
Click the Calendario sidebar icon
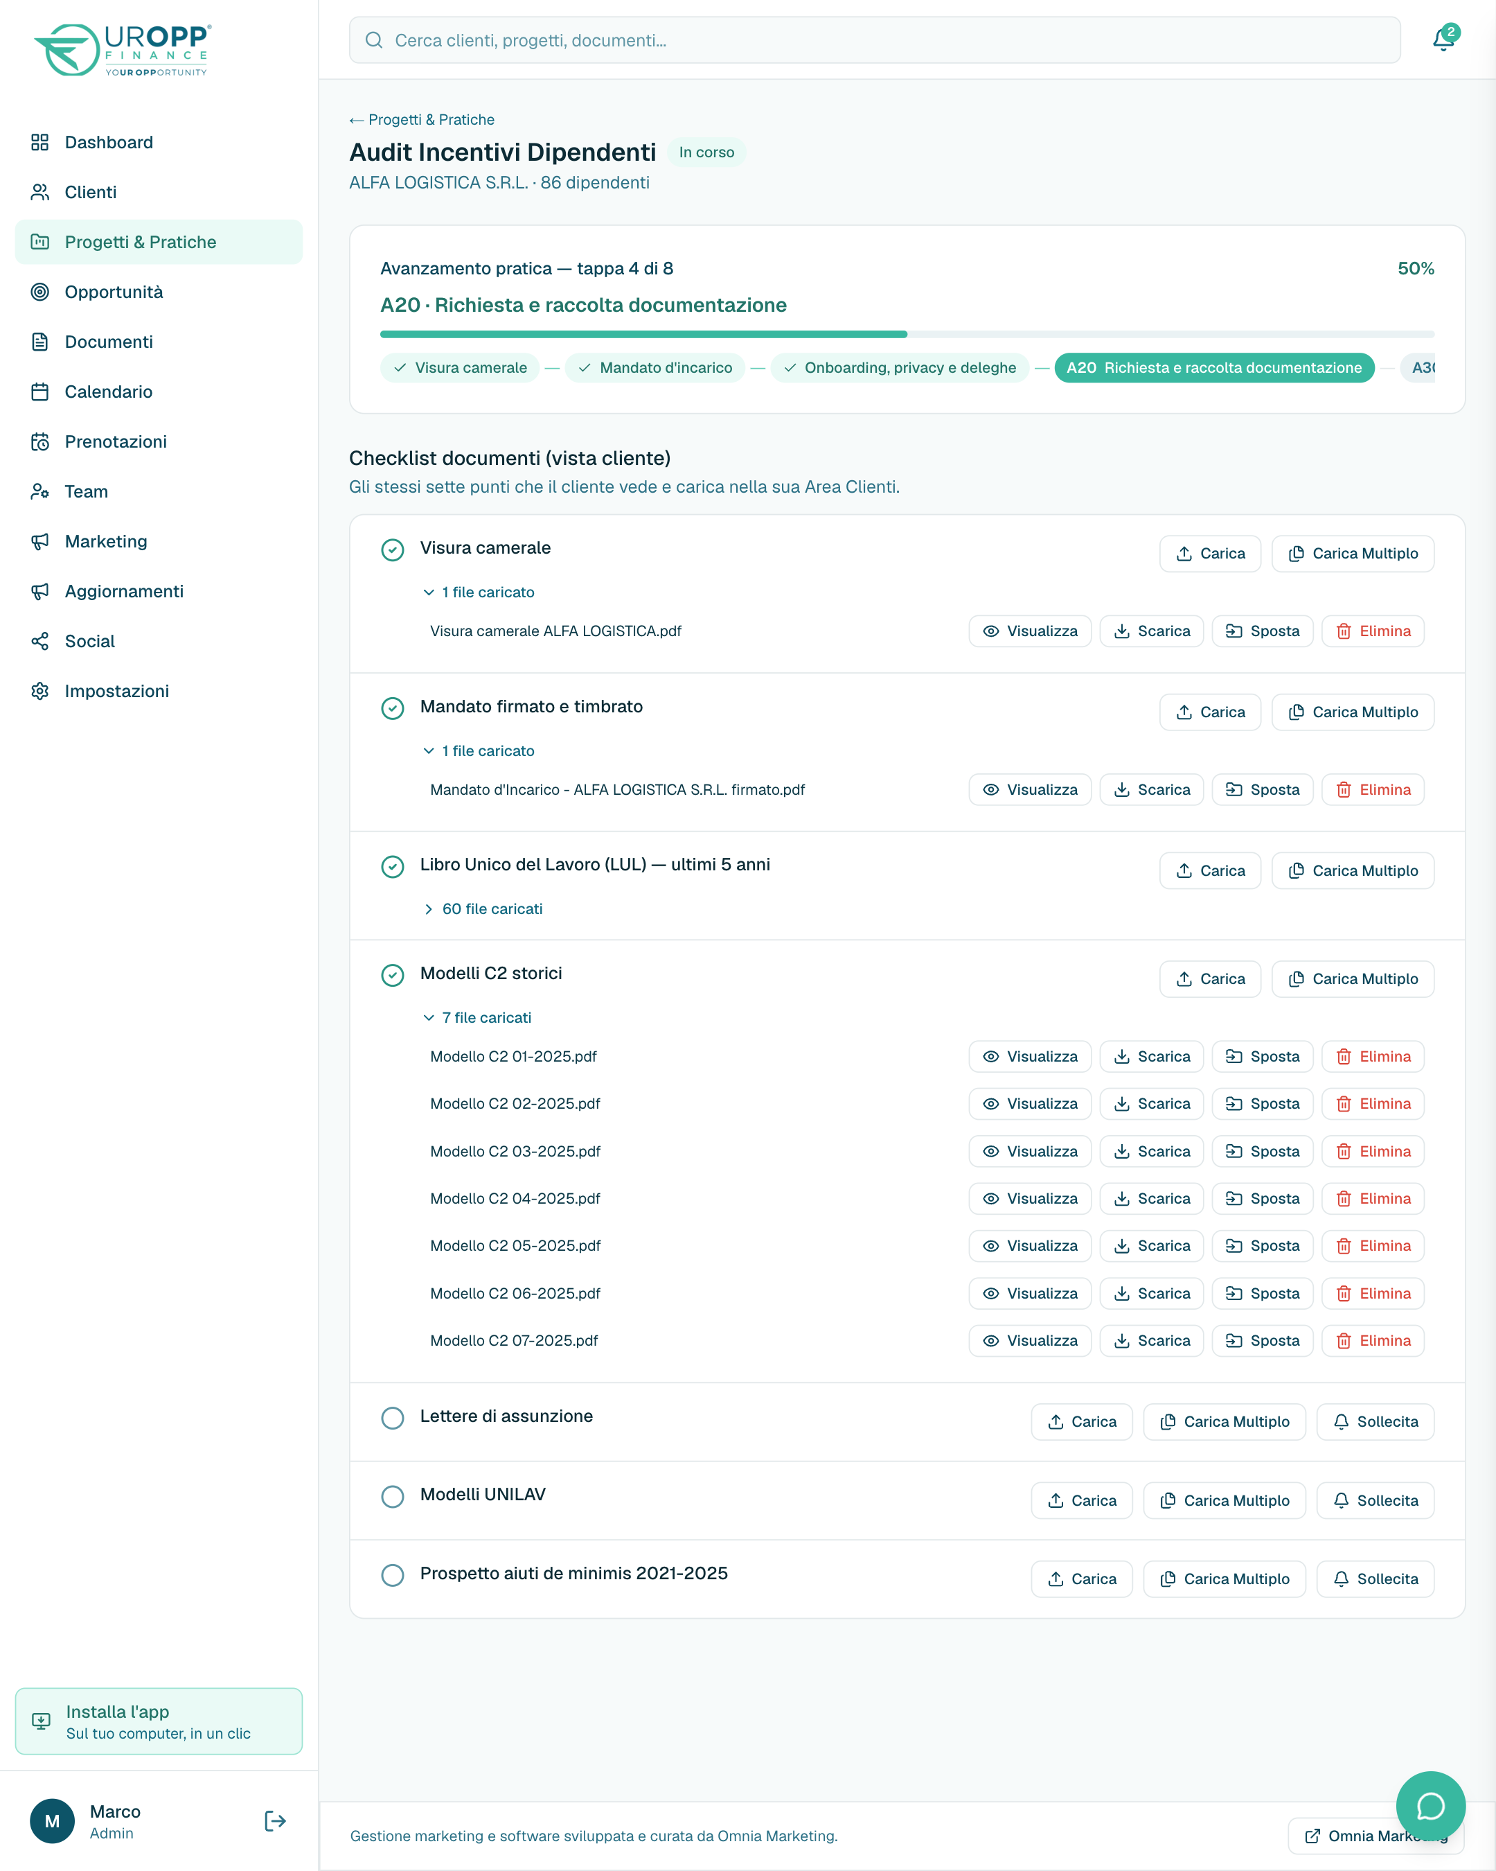tap(40, 392)
